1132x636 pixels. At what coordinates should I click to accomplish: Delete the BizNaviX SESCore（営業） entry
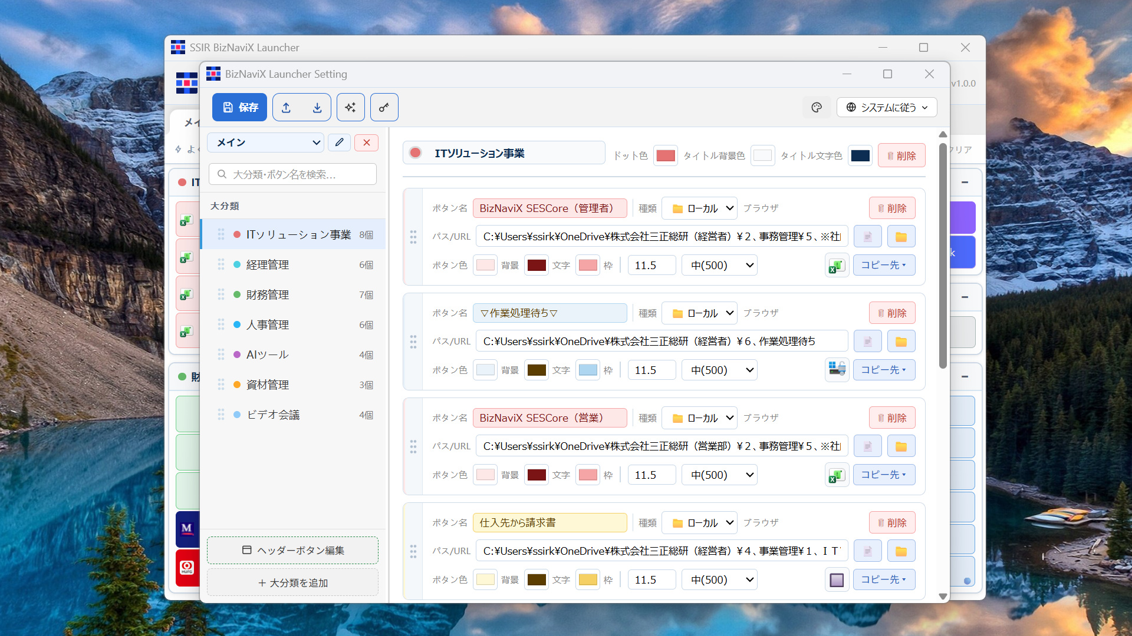[x=892, y=418]
